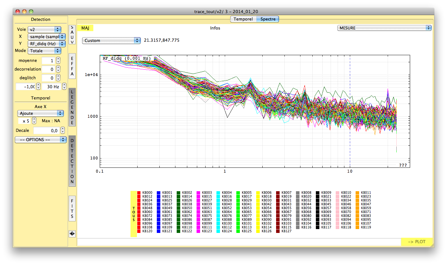Select the Spectre tab
The image size is (447, 265).
(x=268, y=19)
